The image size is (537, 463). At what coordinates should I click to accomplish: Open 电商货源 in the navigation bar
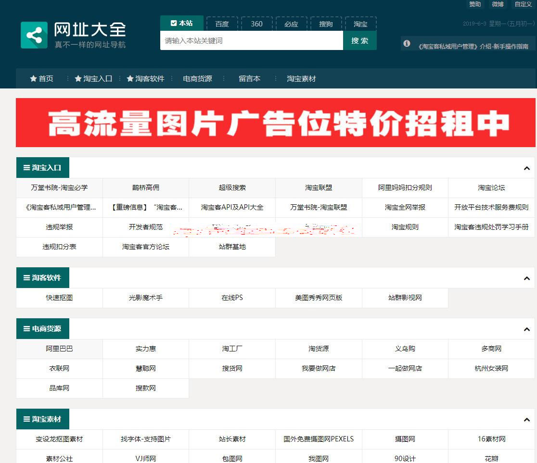tap(197, 78)
